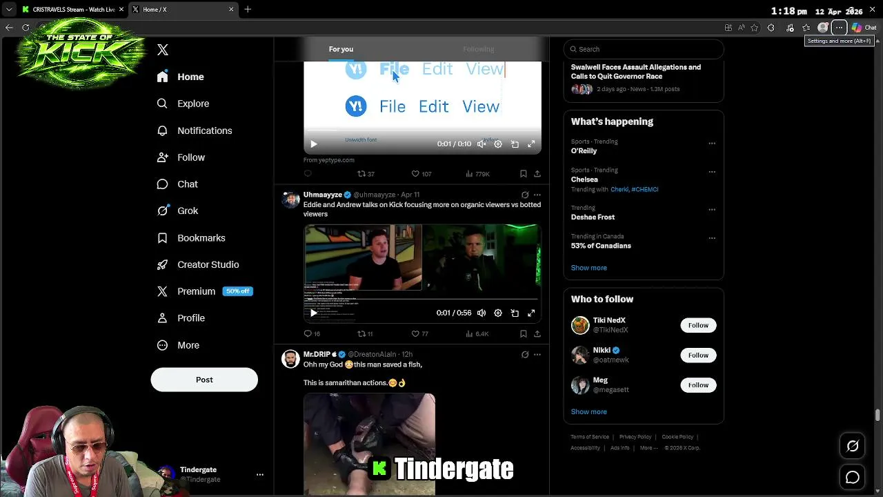Reply to Uhmaayyze post with 16 replies
Screen dimensions: 883x497
[312, 333]
